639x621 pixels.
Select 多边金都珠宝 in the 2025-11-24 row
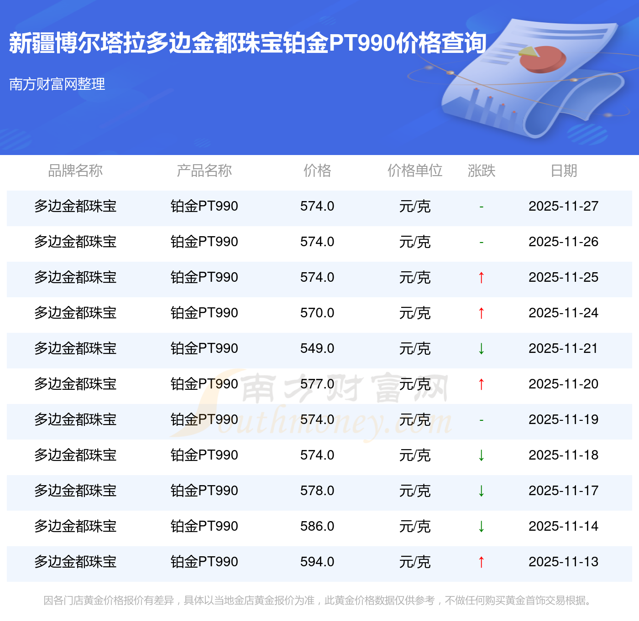coord(75,313)
